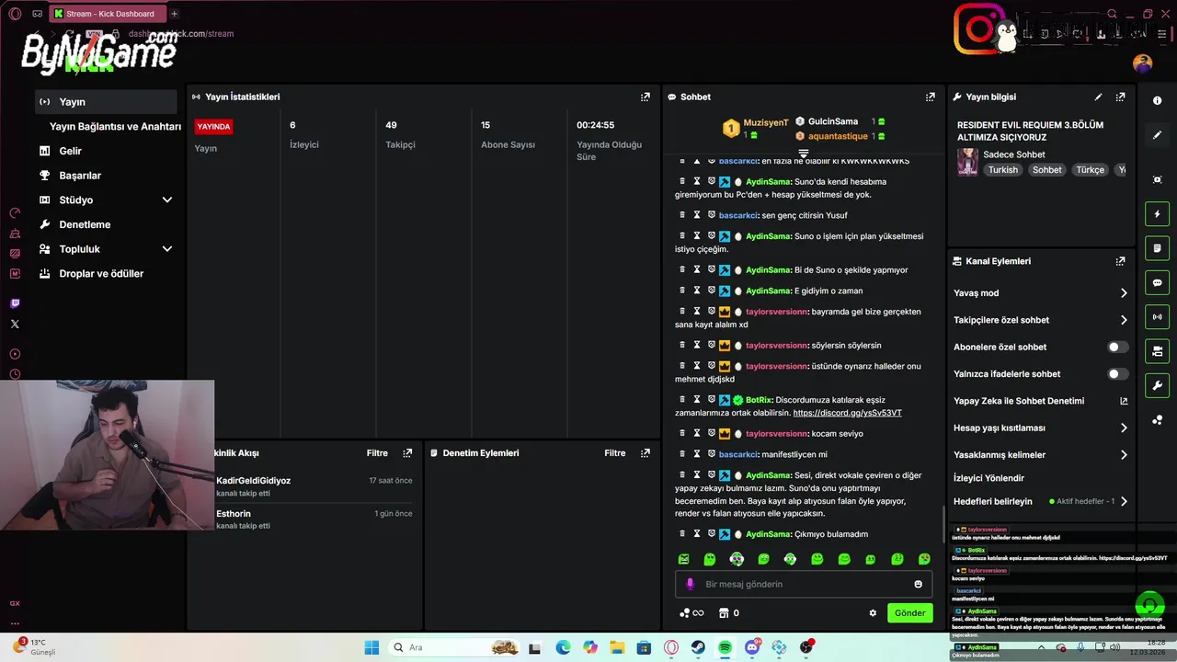The height and width of the screenshot is (662, 1177).
Task: Pop out the Yayın bilgisi panel
Action: pos(1120,97)
